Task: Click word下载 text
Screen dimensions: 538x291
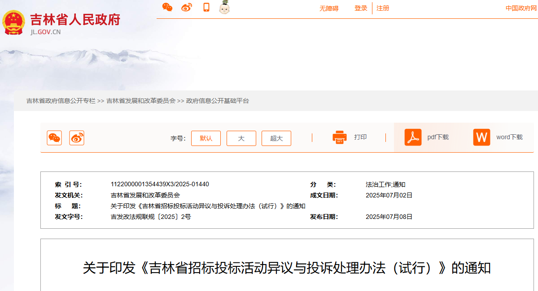Action: click(x=509, y=137)
